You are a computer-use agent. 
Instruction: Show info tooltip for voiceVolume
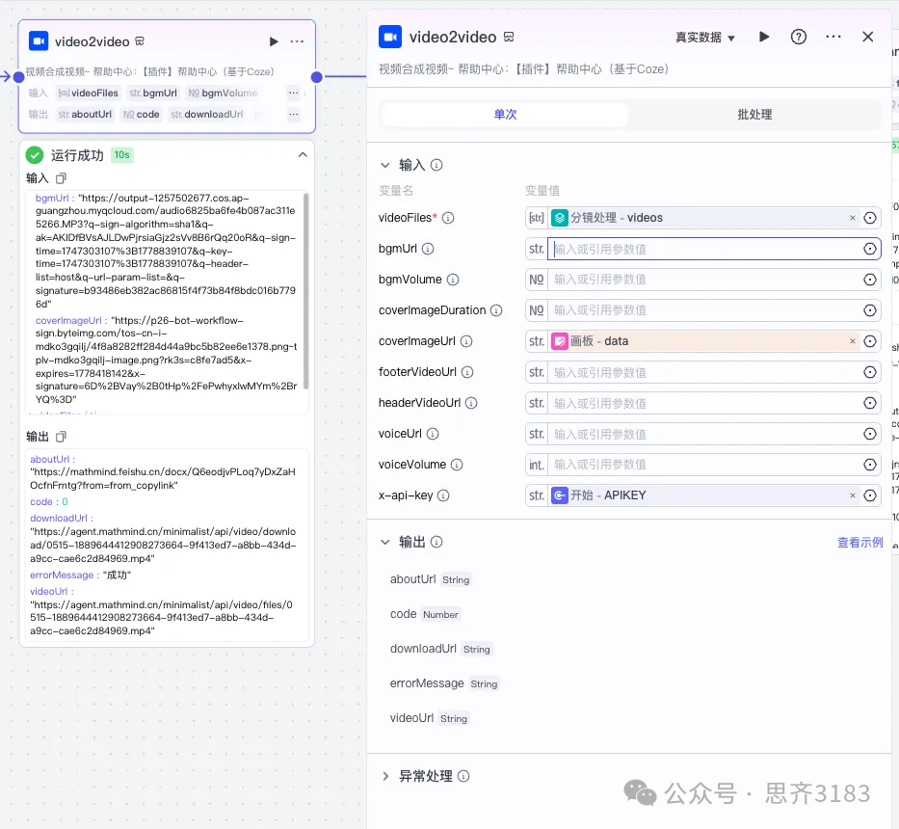click(457, 465)
